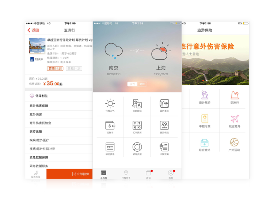Switch to the 我的 profile tab
274x200 pixels.
click(x=171, y=174)
